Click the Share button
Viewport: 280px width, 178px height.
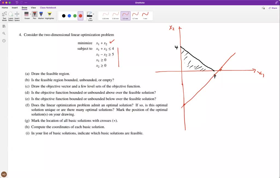coord(273,8)
